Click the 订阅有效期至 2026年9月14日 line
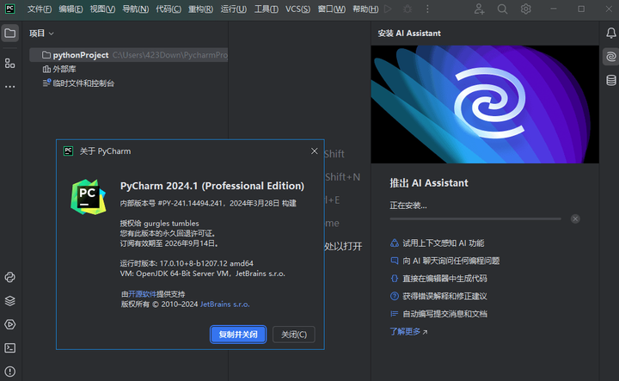 coord(169,243)
